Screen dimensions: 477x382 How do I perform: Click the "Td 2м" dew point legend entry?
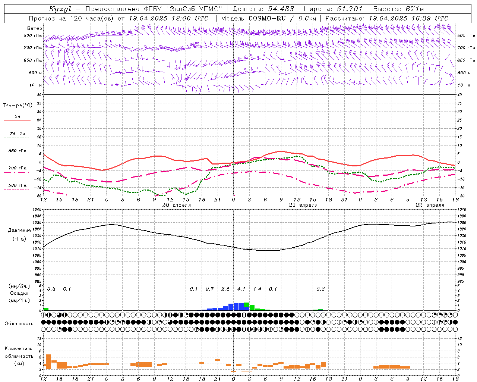(18, 134)
